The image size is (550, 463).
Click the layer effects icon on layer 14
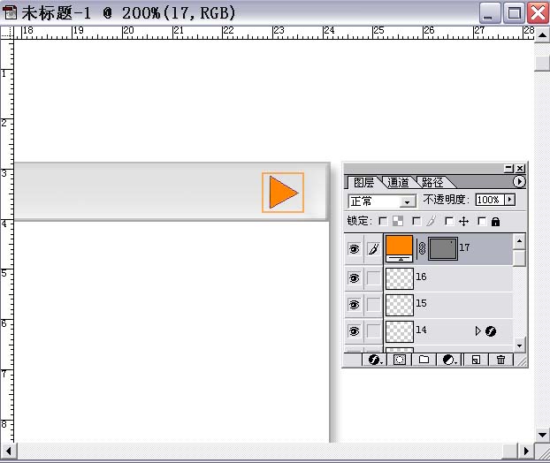tap(491, 330)
